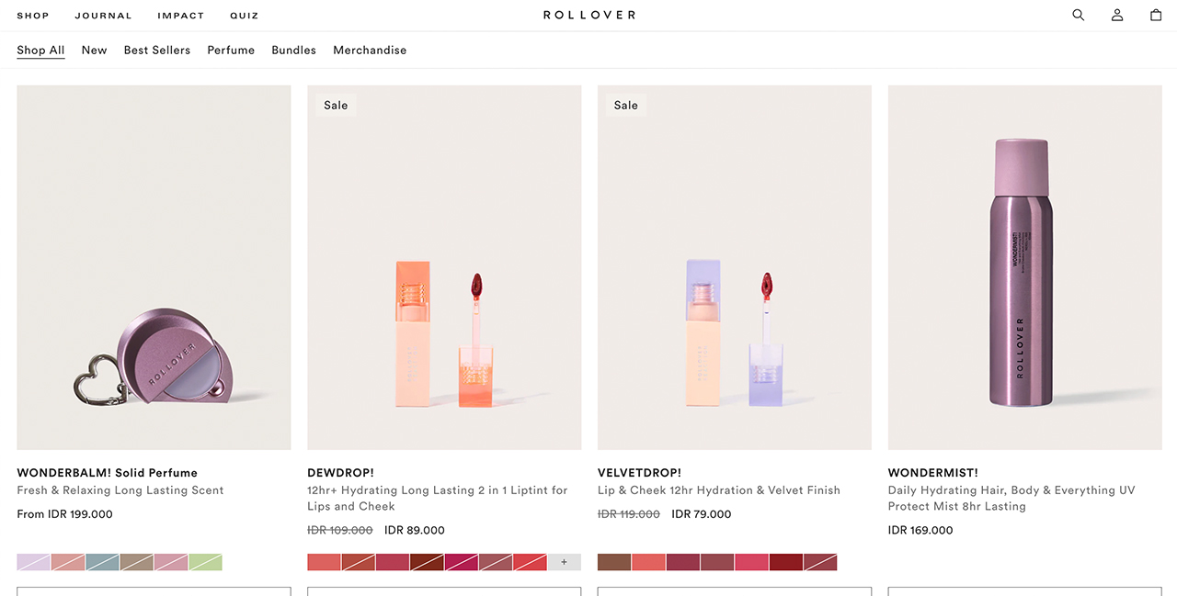Choose the light green WONDERBALM swatch
Viewport: 1177px width, 596px height.
coord(205,562)
